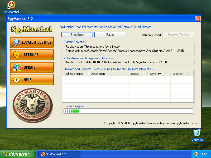Click the question mark icon on Help
Viewport: 211px width, 158px height.
pyautogui.click(x=17, y=80)
